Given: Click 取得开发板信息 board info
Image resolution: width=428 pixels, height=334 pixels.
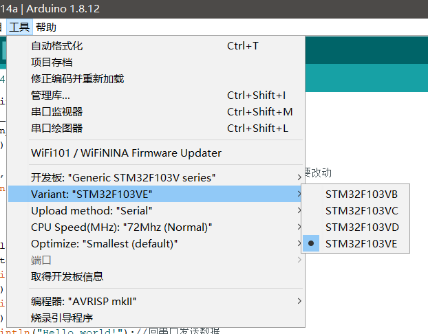Looking at the screenshot, I should [156, 276].
